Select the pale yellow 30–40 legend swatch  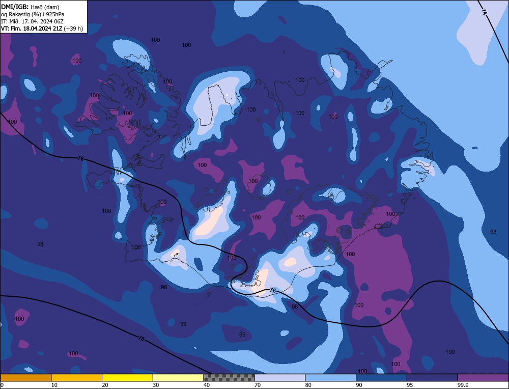pos(178,378)
